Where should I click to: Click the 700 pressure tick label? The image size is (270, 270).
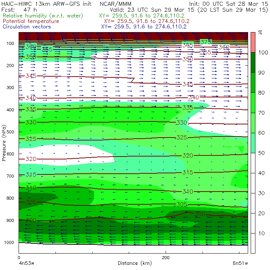(x=10, y=176)
